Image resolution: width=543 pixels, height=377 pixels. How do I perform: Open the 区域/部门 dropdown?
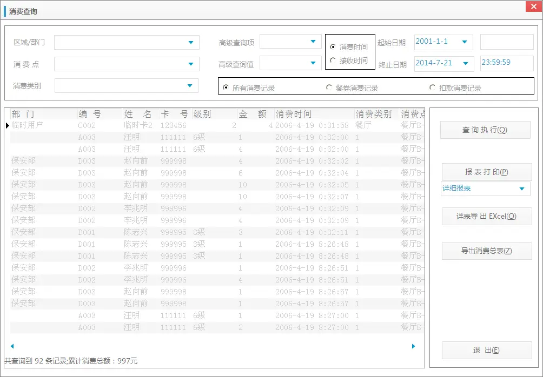pos(190,42)
